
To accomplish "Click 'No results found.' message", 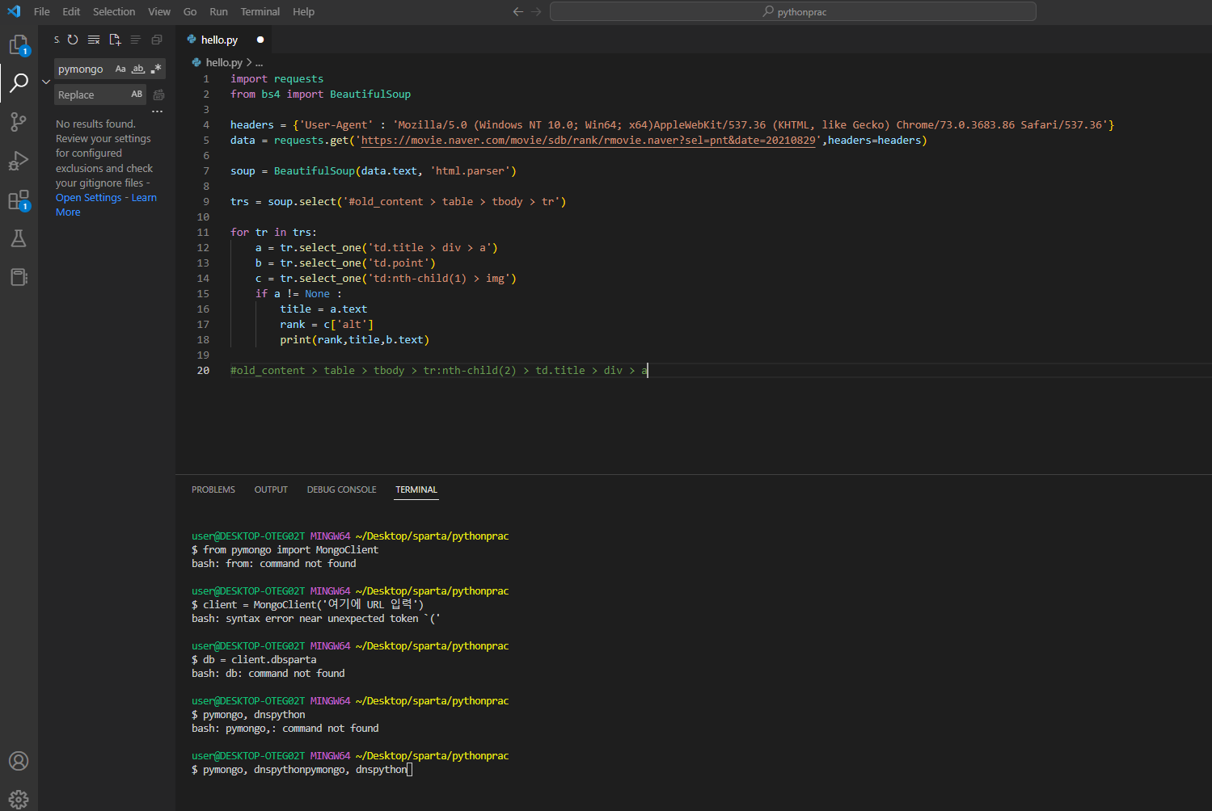I will click(95, 124).
